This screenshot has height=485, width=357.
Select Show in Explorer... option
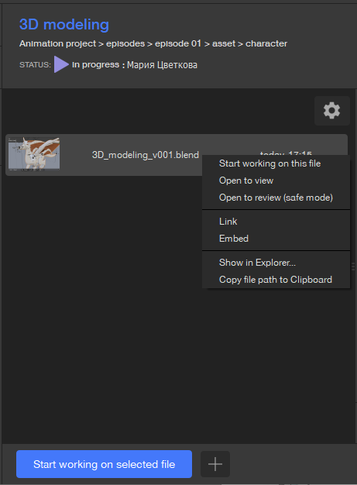257,263
